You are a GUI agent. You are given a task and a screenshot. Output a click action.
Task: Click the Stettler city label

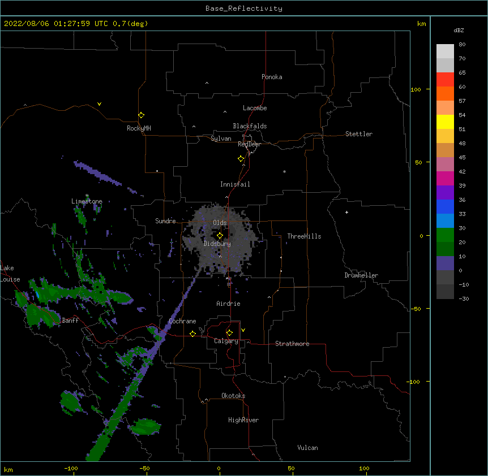coord(359,134)
